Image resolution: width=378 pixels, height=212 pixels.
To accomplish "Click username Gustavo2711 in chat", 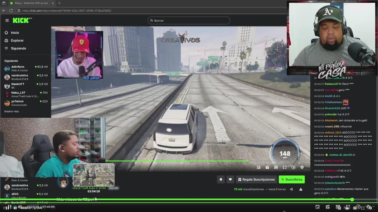I will point(333,84).
